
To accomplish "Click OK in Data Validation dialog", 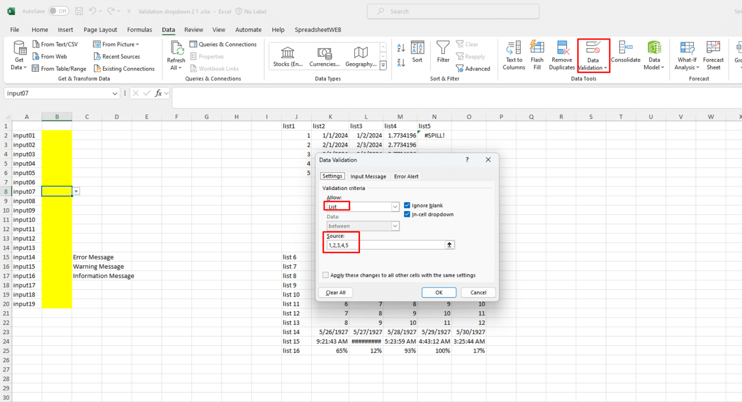I will coord(439,293).
